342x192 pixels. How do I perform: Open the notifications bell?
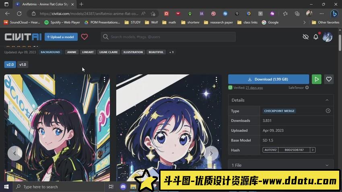[x=316, y=37]
